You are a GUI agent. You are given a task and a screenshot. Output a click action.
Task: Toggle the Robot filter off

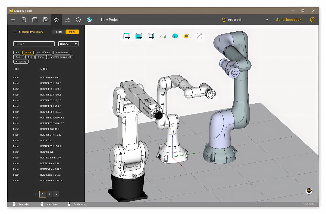28,52
